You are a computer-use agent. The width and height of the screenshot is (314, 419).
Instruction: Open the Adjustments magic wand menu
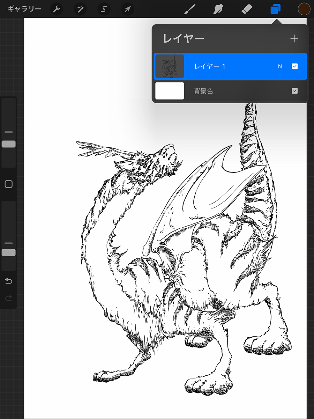[80, 9]
